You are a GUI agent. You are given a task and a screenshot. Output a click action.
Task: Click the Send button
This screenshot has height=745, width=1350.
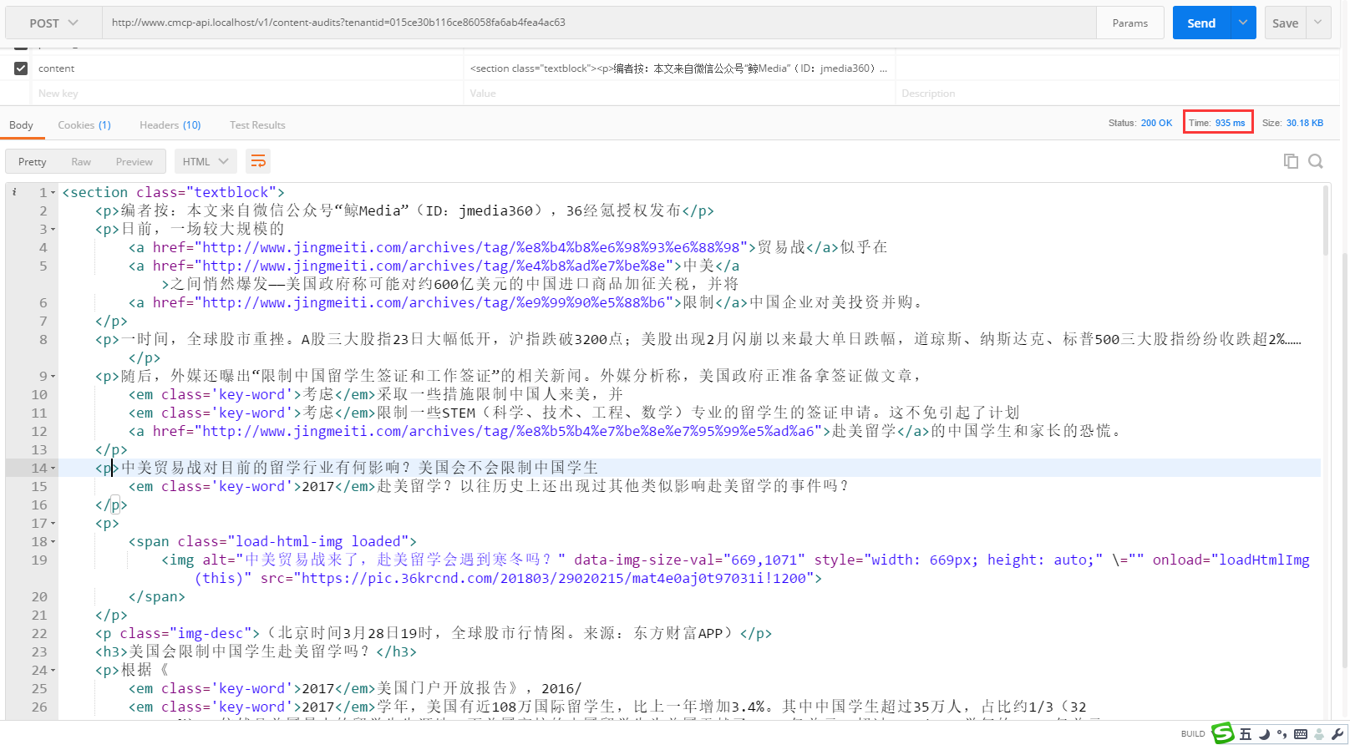point(1201,23)
